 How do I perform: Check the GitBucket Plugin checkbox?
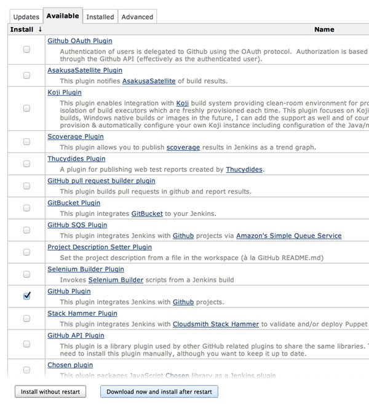pyautogui.click(x=26, y=208)
